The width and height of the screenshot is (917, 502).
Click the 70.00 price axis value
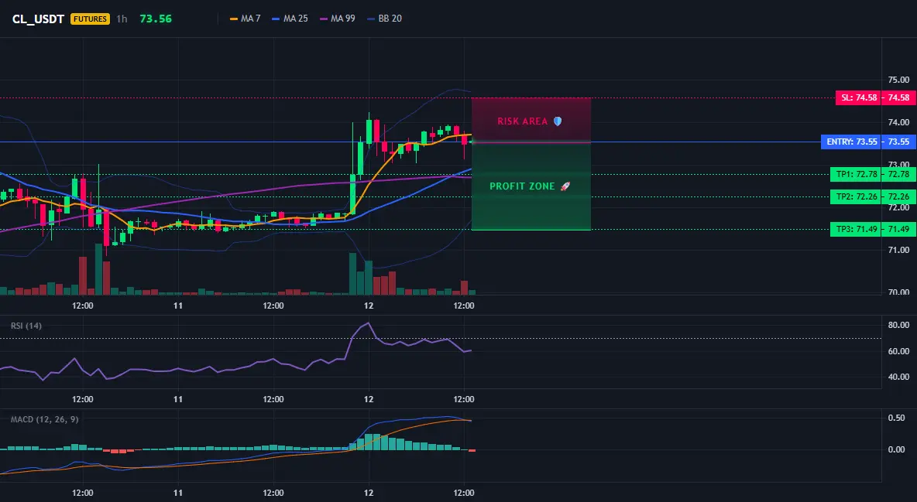pyautogui.click(x=899, y=292)
